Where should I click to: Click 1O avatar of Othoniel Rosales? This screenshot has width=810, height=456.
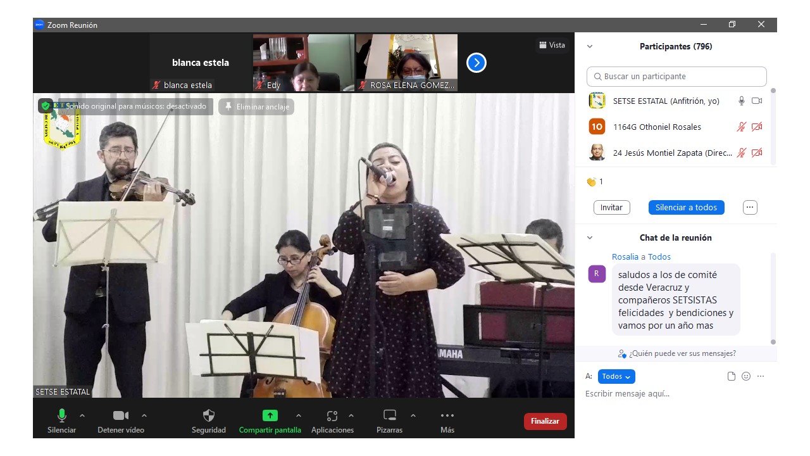click(x=597, y=127)
